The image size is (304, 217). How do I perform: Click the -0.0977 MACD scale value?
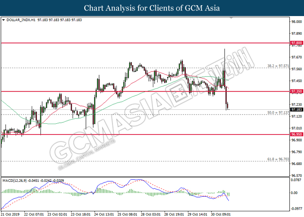click(296, 209)
